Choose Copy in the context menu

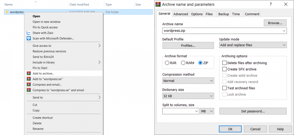point(64,110)
